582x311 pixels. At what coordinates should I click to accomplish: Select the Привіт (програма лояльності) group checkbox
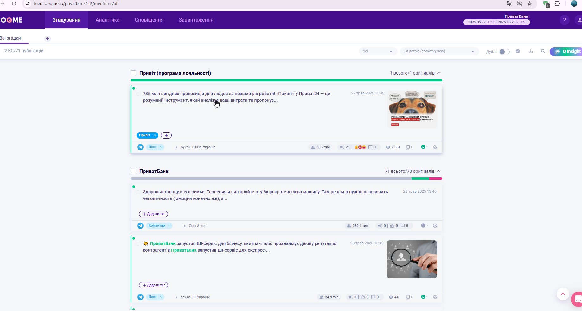tap(133, 73)
